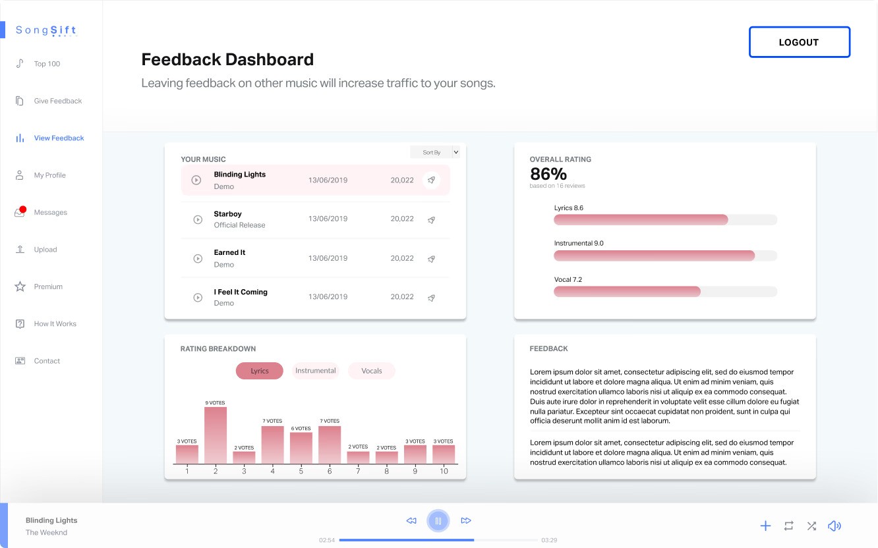Screen dimensions: 878x548
Task: Mute audio using the speaker icon
Action: coord(834,526)
